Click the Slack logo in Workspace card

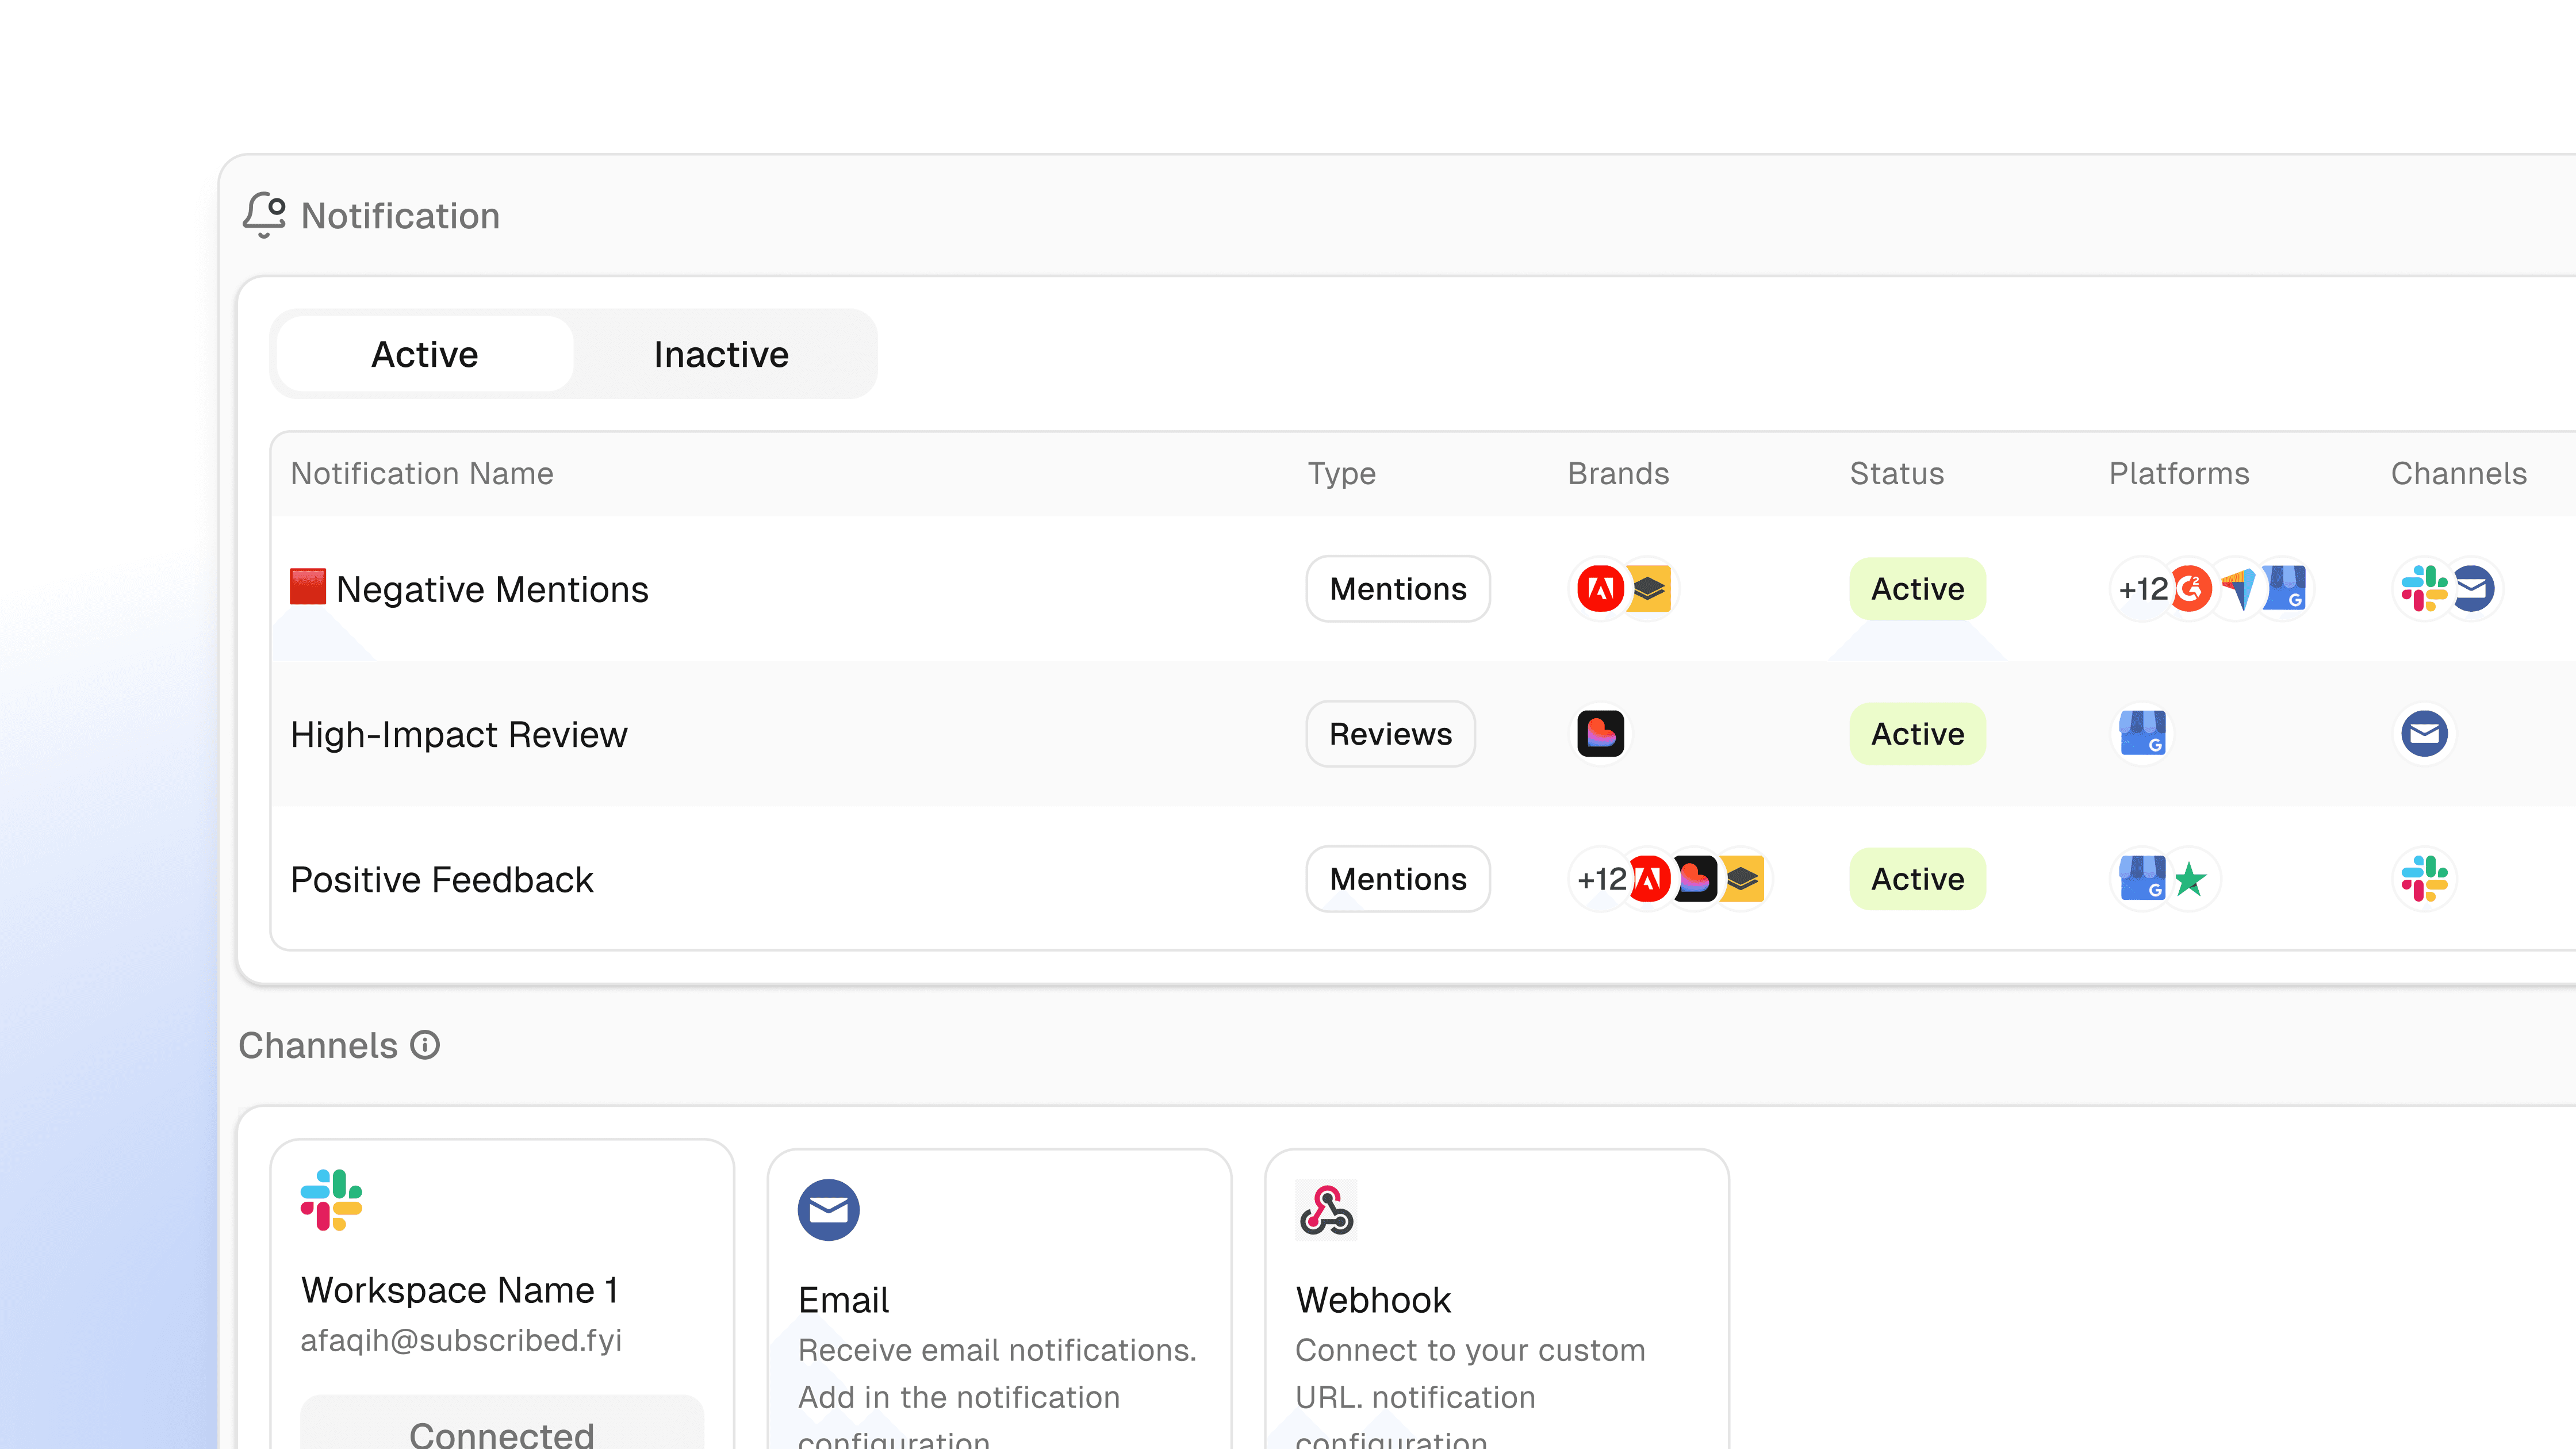pyautogui.click(x=331, y=1199)
